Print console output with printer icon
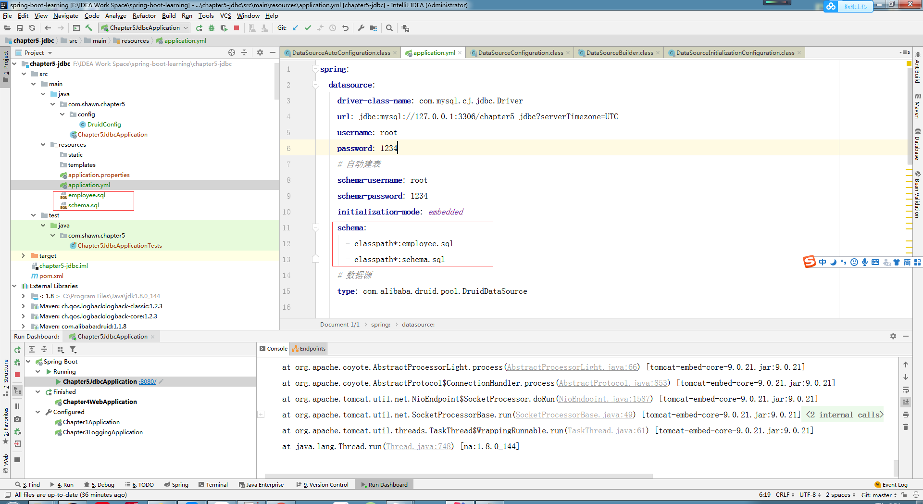This screenshot has width=923, height=504. pyautogui.click(x=906, y=415)
